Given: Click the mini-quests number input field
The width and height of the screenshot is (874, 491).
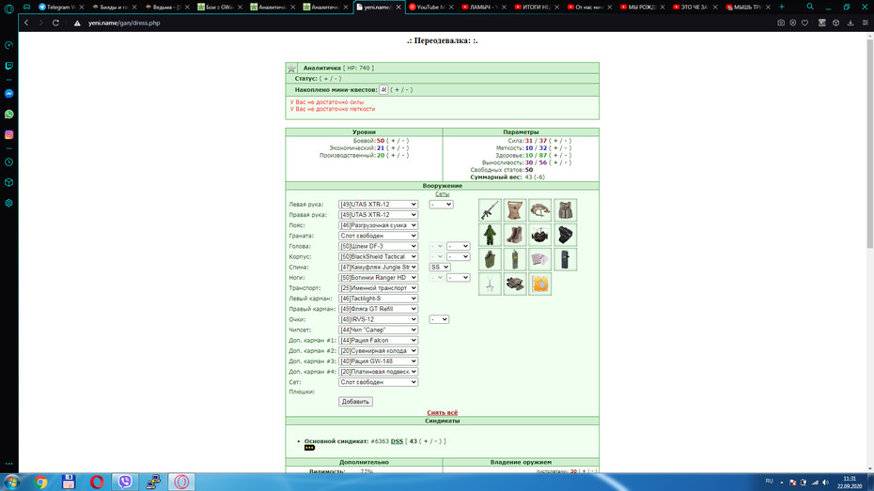Looking at the screenshot, I should [383, 89].
